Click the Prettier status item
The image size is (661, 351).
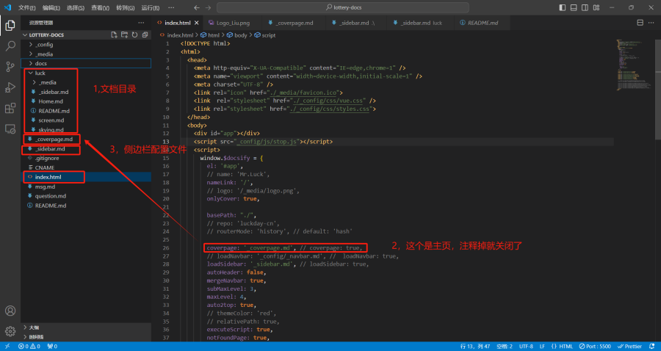[629, 347]
